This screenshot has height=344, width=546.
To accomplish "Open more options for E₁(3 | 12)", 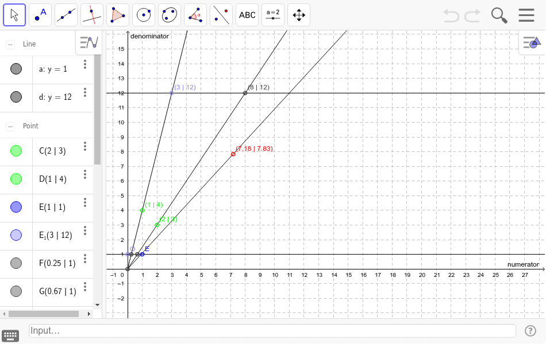I will [85, 230].
